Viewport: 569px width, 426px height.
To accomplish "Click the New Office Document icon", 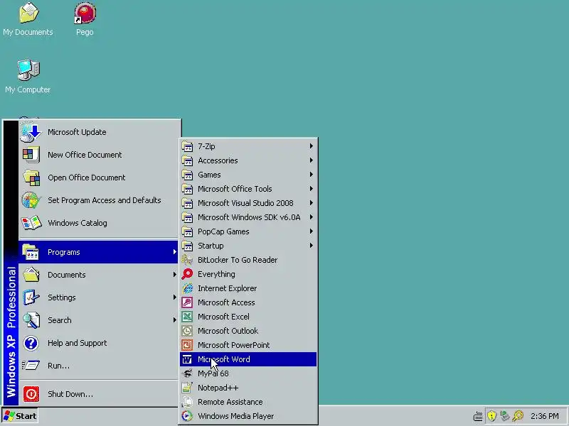I will (x=31, y=155).
